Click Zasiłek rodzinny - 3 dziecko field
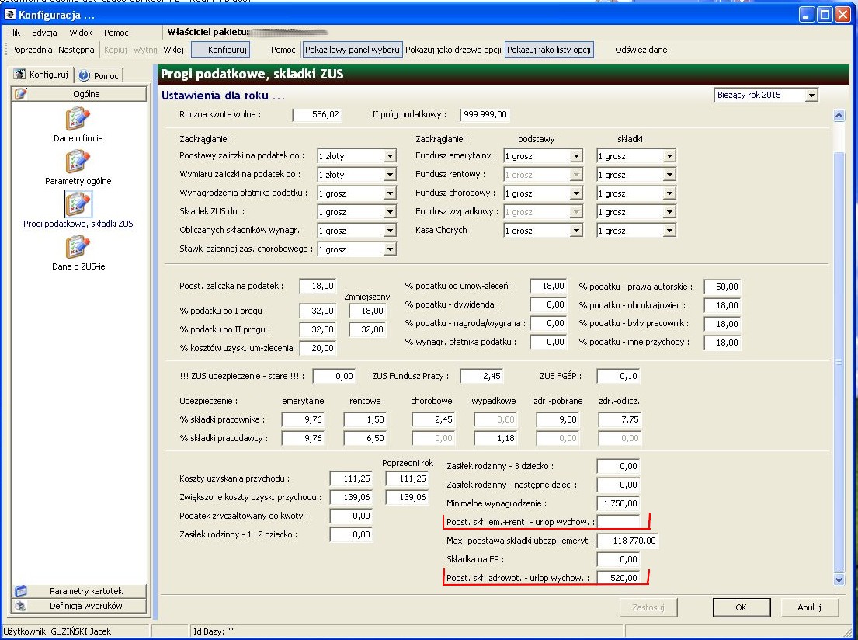This screenshot has width=858, height=640. (618, 466)
